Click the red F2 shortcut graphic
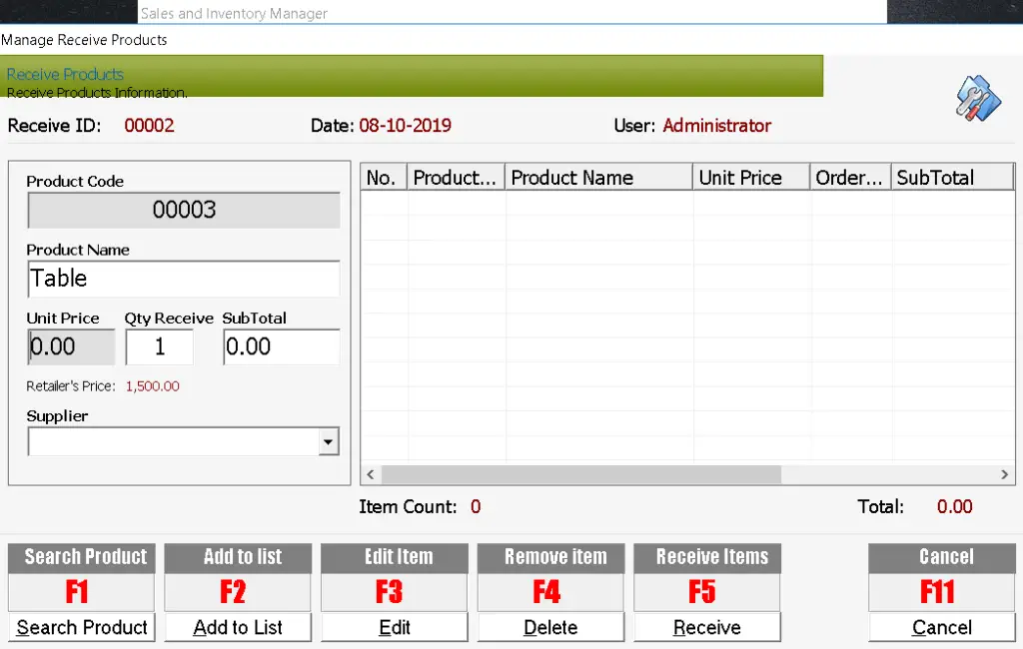This screenshot has height=649, width=1023. 233,592
